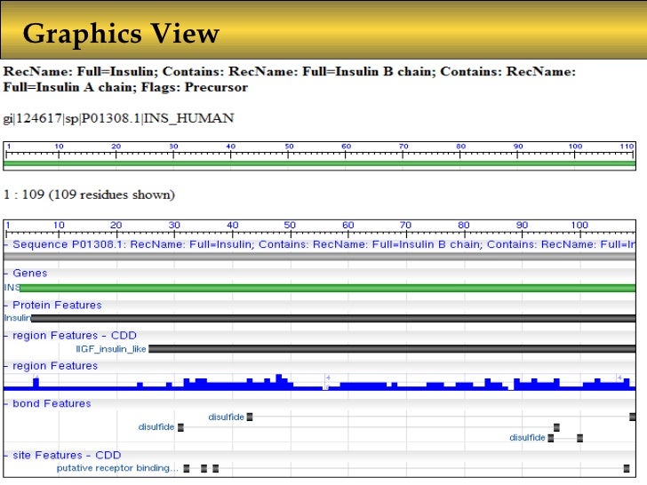The image size is (647, 485).
Task: Click the gray sequence bar under Sequence P01308.1
Action: tap(319, 257)
